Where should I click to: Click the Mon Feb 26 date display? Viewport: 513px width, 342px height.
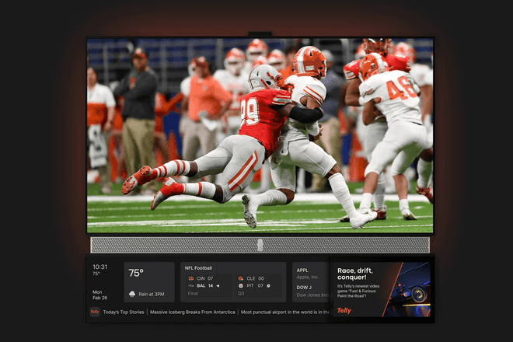pyautogui.click(x=100, y=294)
